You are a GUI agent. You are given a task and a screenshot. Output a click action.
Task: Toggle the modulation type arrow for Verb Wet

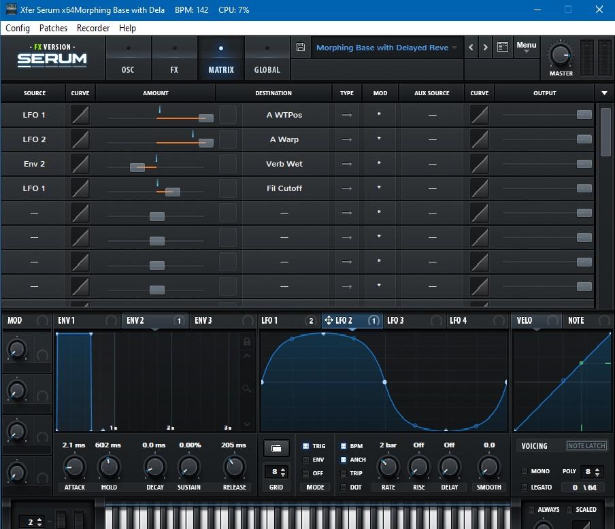point(347,164)
